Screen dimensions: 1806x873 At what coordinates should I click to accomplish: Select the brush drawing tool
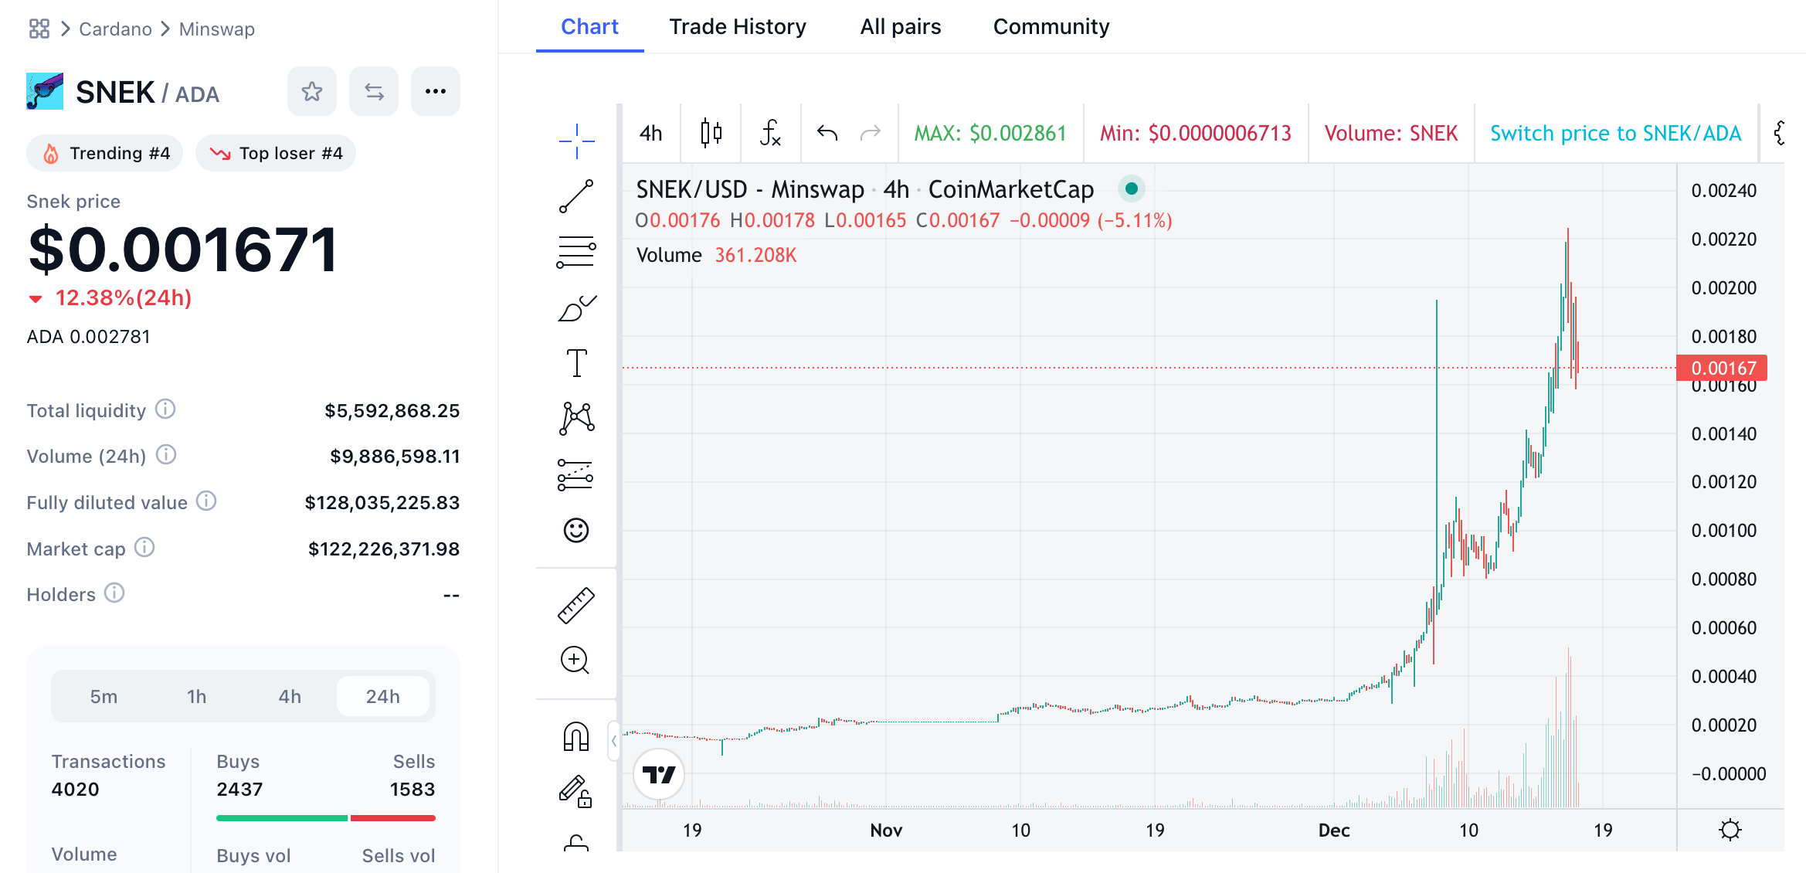click(x=576, y=307)
